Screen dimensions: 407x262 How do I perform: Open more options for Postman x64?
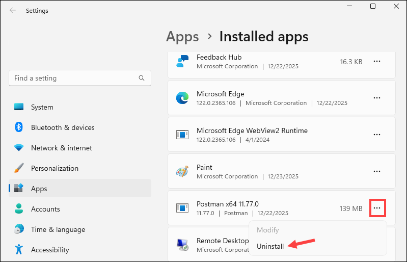pyautogui.click(x=377, y=208)
